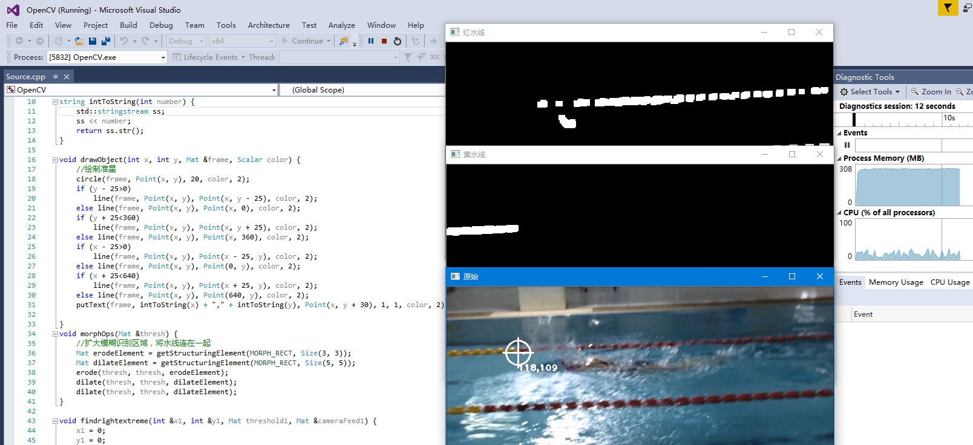Click the Open File folder icon
The height and width of the screenshot is (445, 973).
click(x=79, y=41)
